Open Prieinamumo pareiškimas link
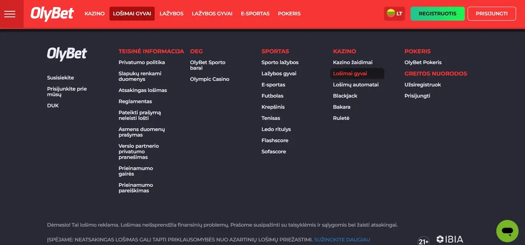Viewport: 525px width, 245px height. tap(136, 188)
